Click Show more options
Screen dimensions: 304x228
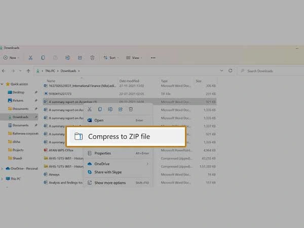(118, 182)
